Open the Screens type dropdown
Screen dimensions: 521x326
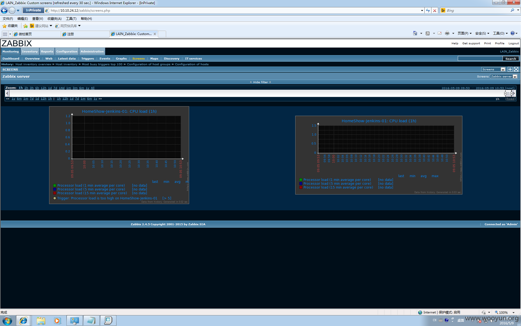(493, 70)
